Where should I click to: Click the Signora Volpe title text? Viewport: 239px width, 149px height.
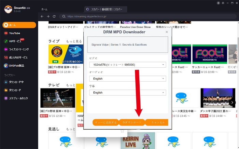[x=119, y=45]
